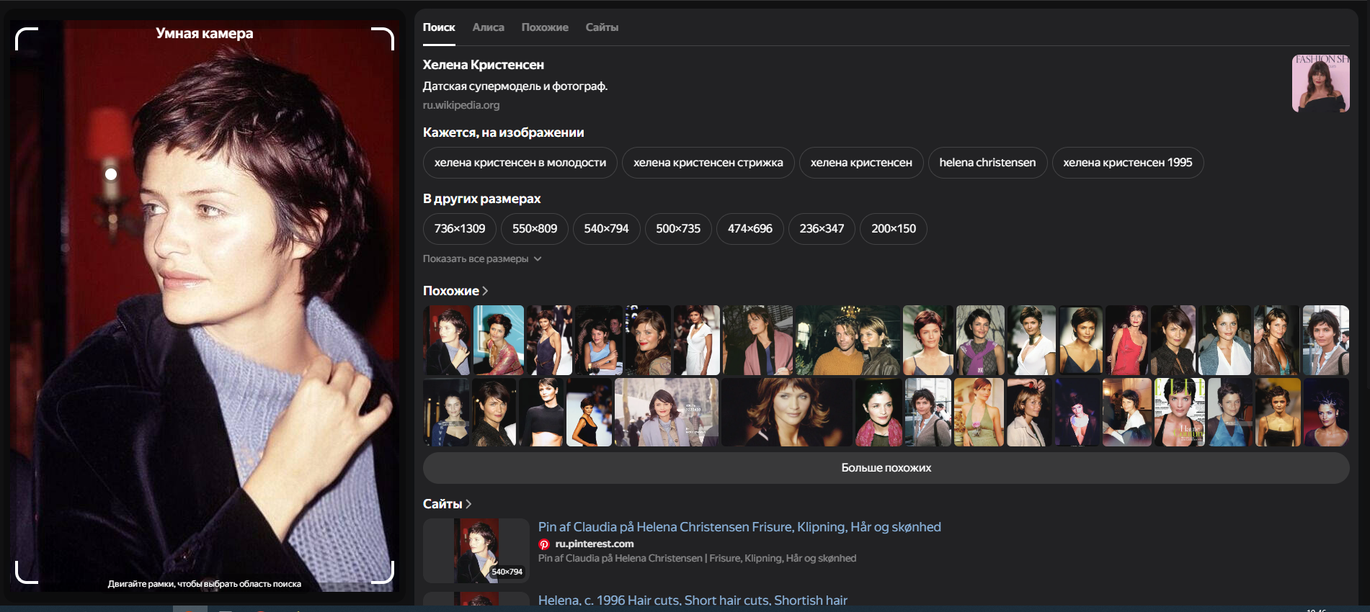Search for хелена кристенсен в молодости

click(520, 163)
